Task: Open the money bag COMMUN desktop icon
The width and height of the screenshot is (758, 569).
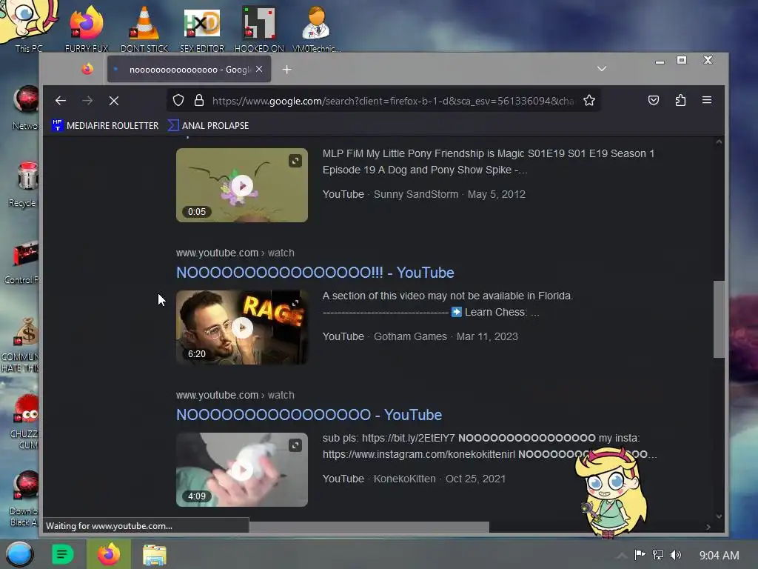Action: click(21, 345)
